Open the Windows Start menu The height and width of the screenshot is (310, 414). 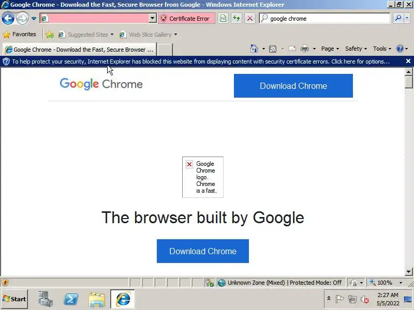14,299
